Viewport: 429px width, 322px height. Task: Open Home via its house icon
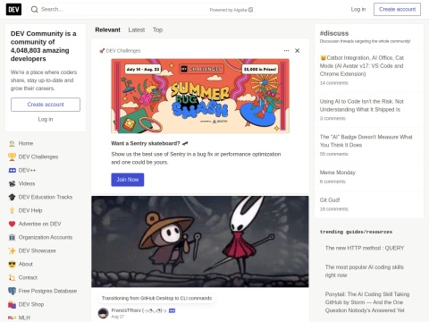pyautogui.click(x=12, y=143)
